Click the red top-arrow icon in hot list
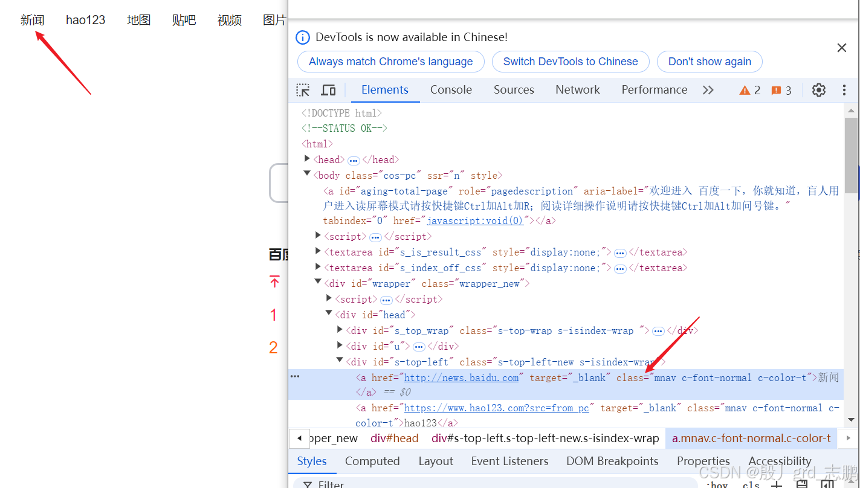 point(275,281)
